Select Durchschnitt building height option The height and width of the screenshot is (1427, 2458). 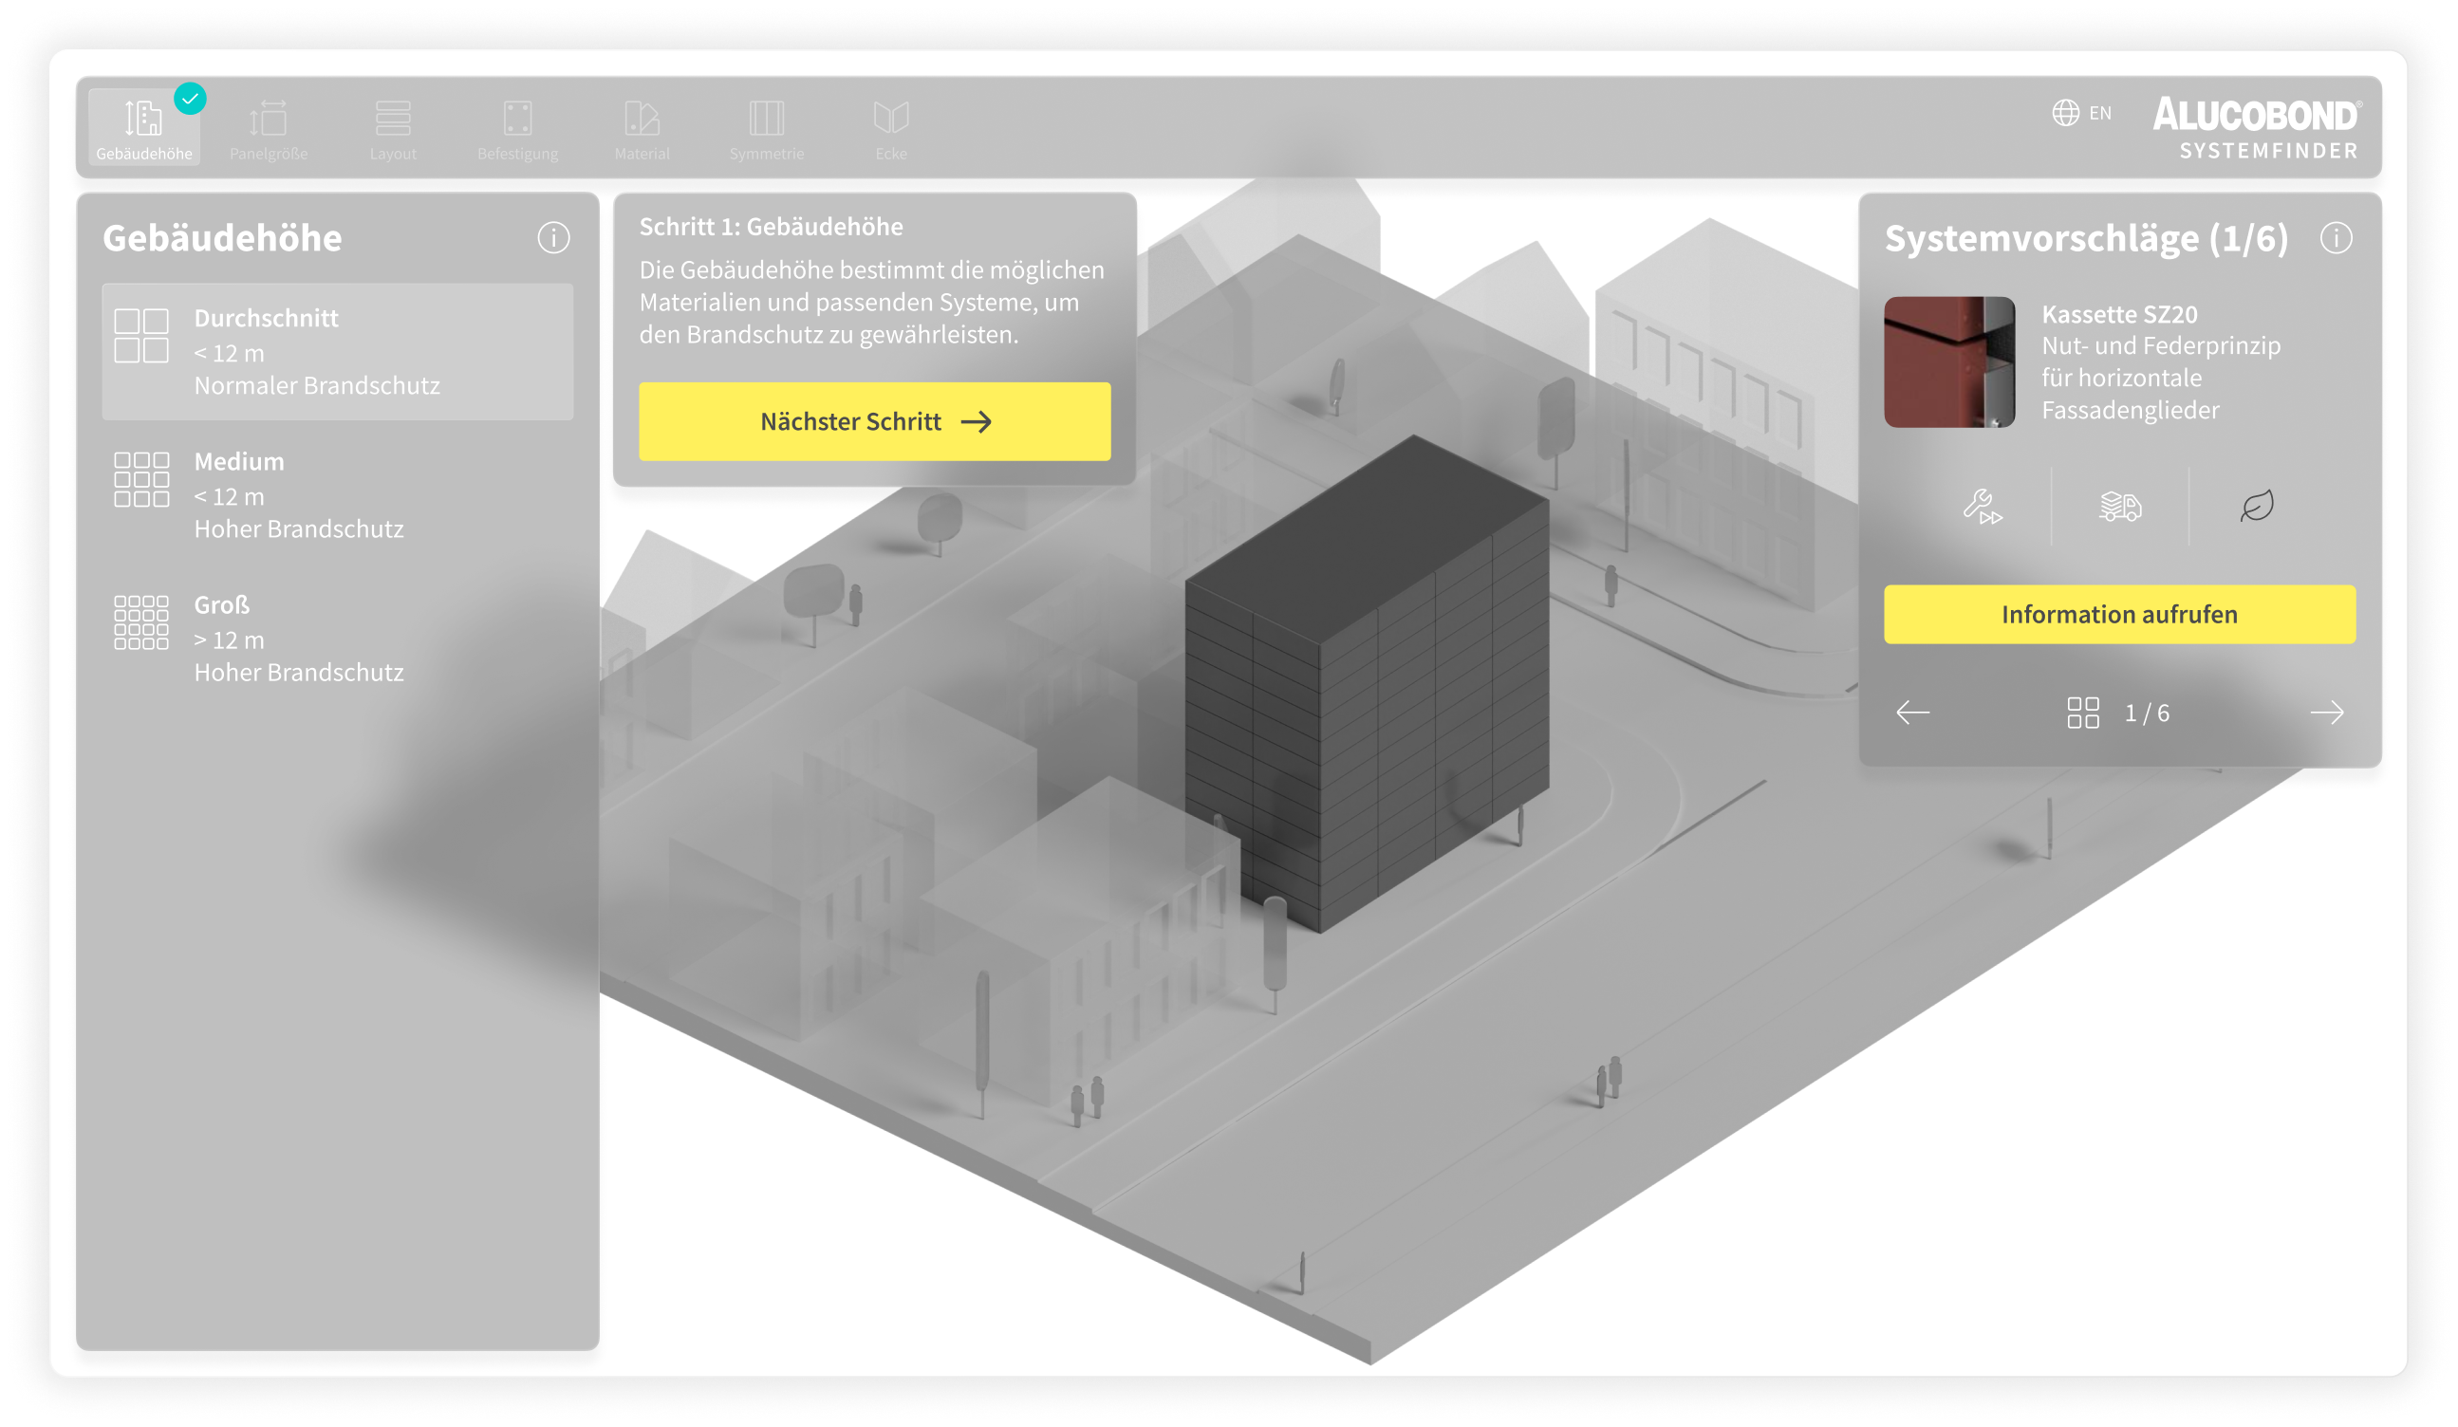point(338,351)
